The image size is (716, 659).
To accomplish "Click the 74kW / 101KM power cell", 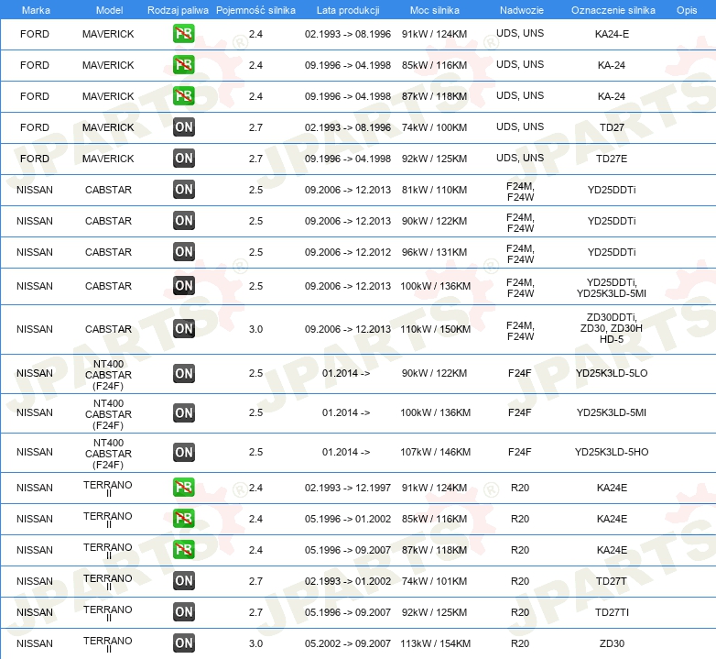I will tap(434, 581).
